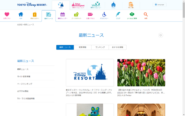Viewport: 185px width, 116px height.
Task: Click the Tokyo Disney Resort logo
Action: [x=32, y=5]
